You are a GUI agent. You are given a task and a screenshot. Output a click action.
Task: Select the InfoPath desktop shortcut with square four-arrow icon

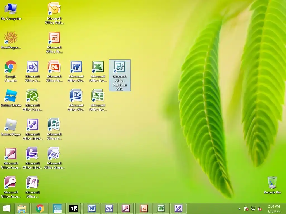click(x=33, y=129)
